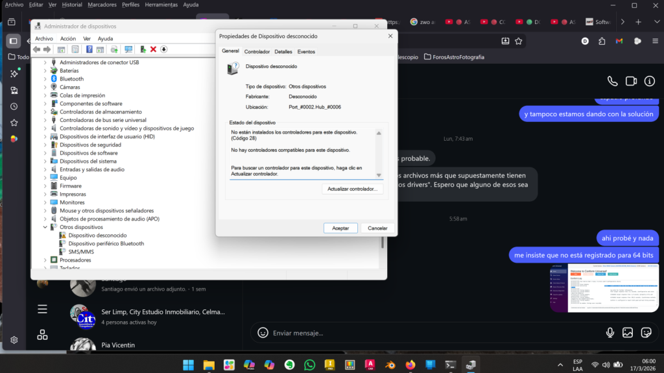Viewport: 664px width, 373px height.
Task: Open the browser extensions puzzle icon
Action: [x=602, y=41]
